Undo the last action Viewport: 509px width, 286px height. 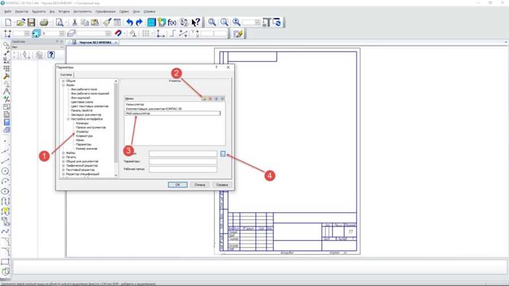point(130,23)
